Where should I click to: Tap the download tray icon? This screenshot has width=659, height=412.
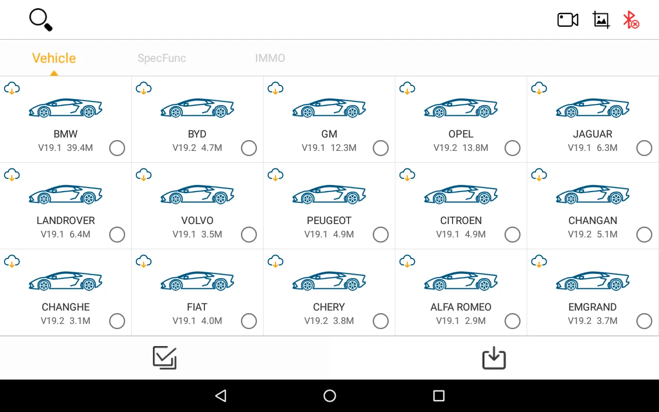coord(494,358)
